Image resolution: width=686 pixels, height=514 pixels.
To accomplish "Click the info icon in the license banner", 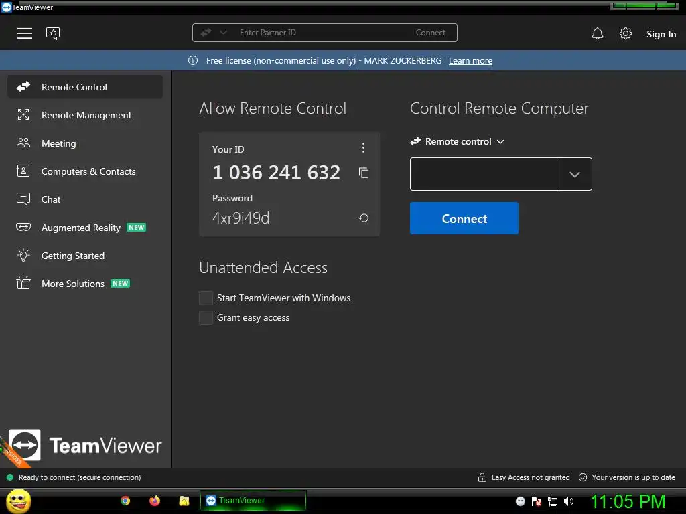I will point(193,60).
